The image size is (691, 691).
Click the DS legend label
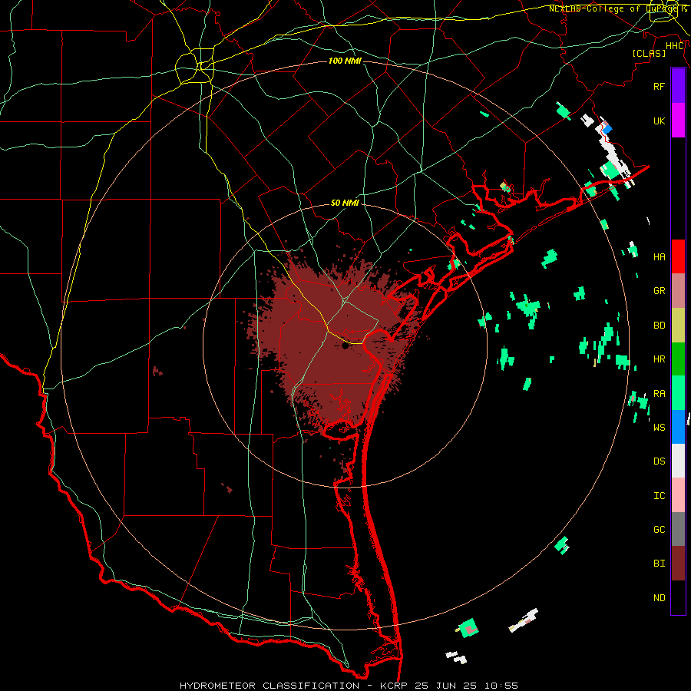[659, 461]
